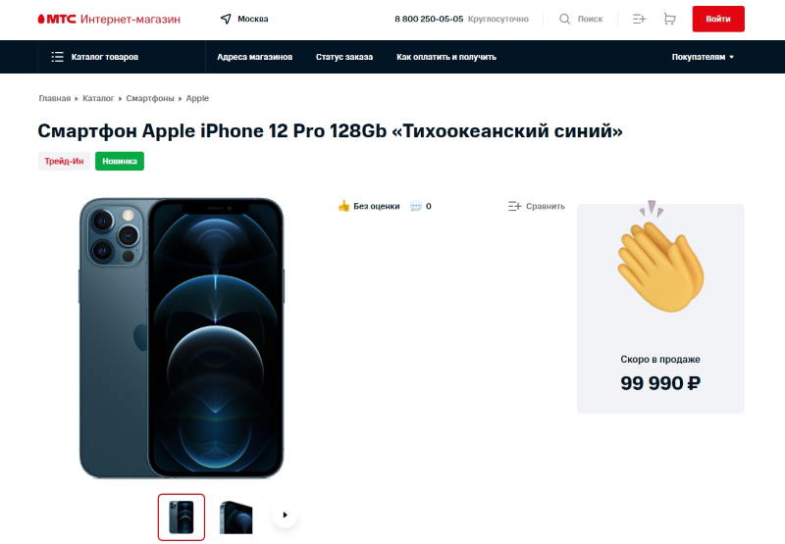Show next thumbnails with arrow button
Screen dimensions: 785x544
click(x=285, y=515)
